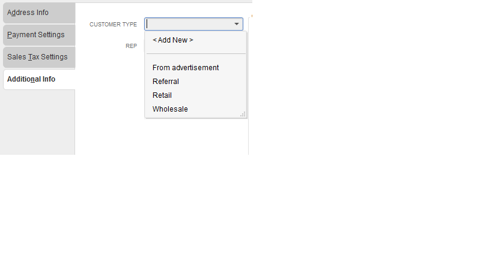Select the Additional Info tab
Screen dimensions: 492x276
38,79
